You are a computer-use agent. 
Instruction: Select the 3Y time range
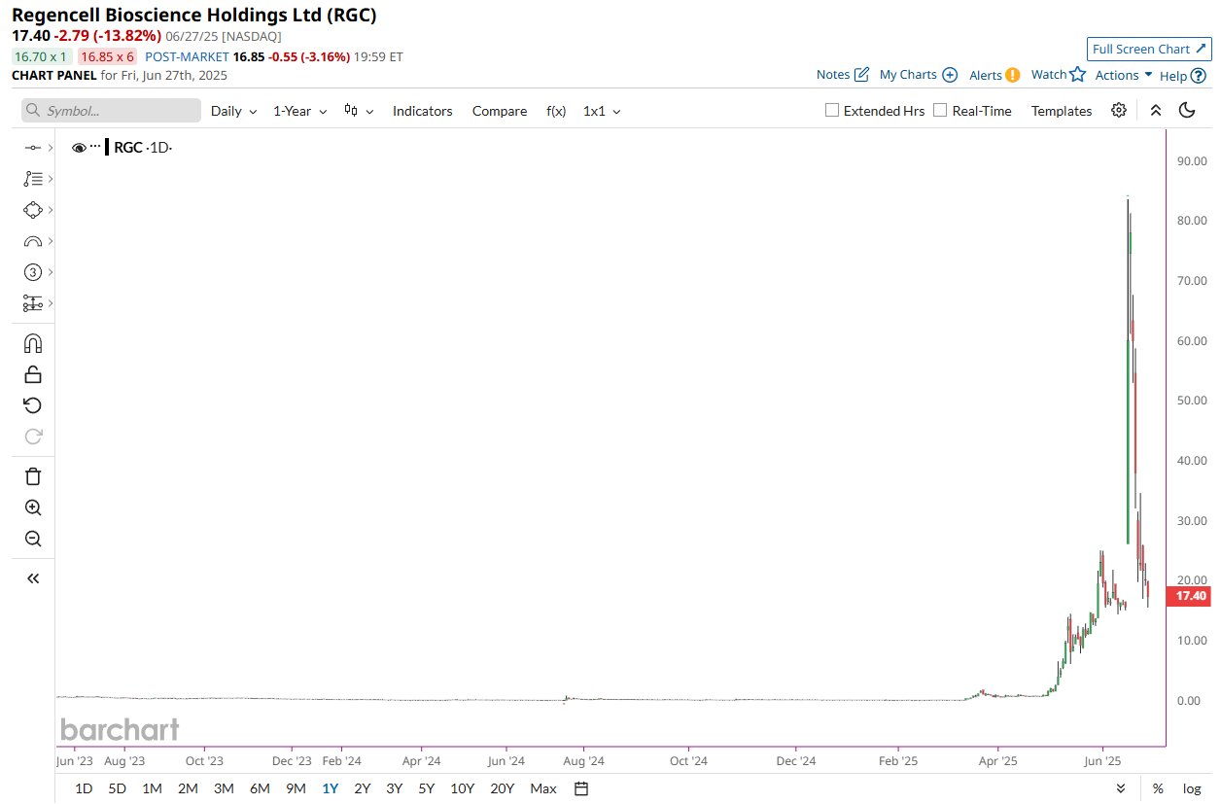click(x=394, y=788)
